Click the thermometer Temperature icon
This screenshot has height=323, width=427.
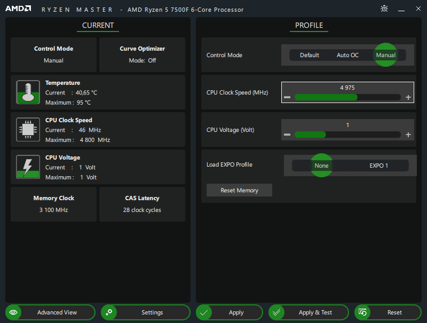(28, 92)
